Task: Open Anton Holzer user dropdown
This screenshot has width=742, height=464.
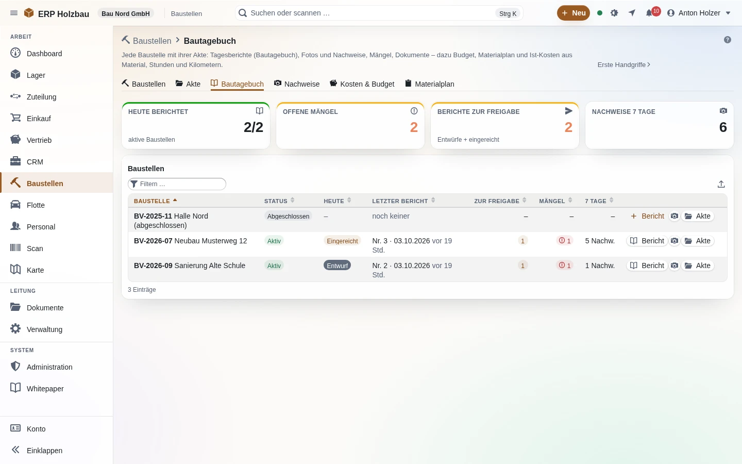Action: tap(699, 13)
